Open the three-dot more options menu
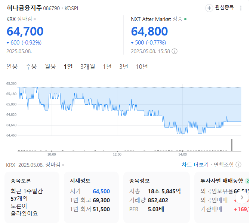This screenshot has height=224, width=250. [x=241, y=8]
